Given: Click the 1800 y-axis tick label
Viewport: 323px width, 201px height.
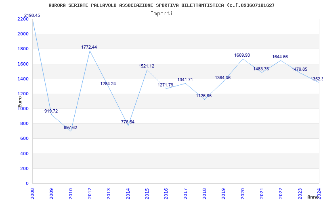Looking at the screenshot, I should pyautogui.click(x=23, y=49).
